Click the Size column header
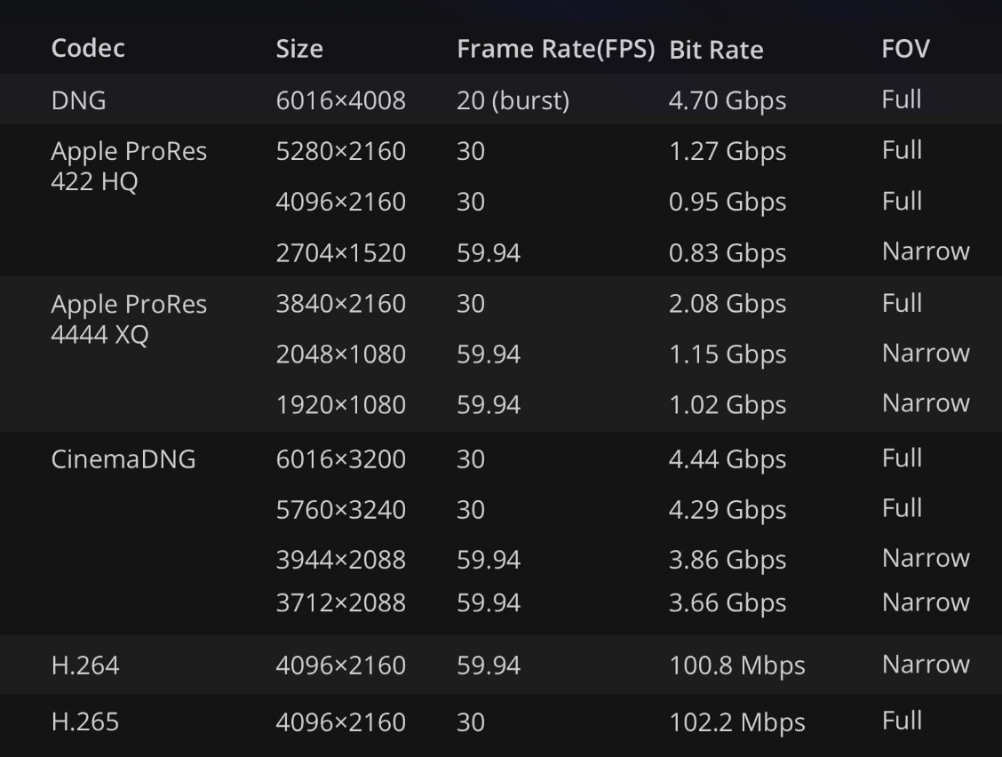 coord(299,49)
